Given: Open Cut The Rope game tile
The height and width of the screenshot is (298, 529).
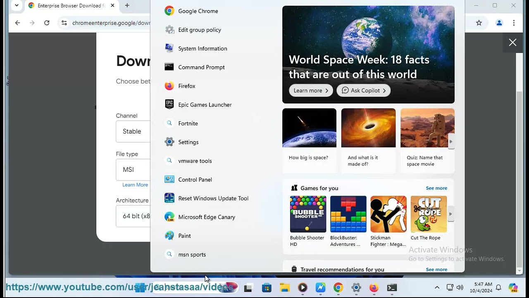Looking at the screenshot, I should pos(429,218).
